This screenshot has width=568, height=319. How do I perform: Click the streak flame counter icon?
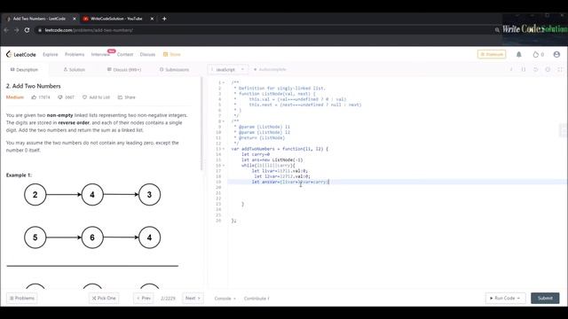click(x=536, y=54)
